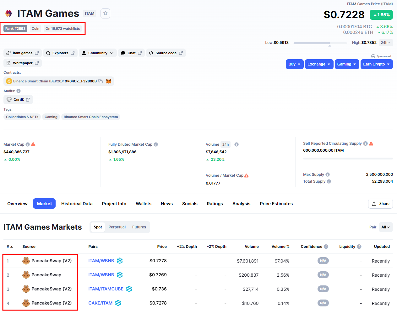This screenshot has width=397, height=313.
Task: Expand the Community dropdown
Action: (98, 53)
